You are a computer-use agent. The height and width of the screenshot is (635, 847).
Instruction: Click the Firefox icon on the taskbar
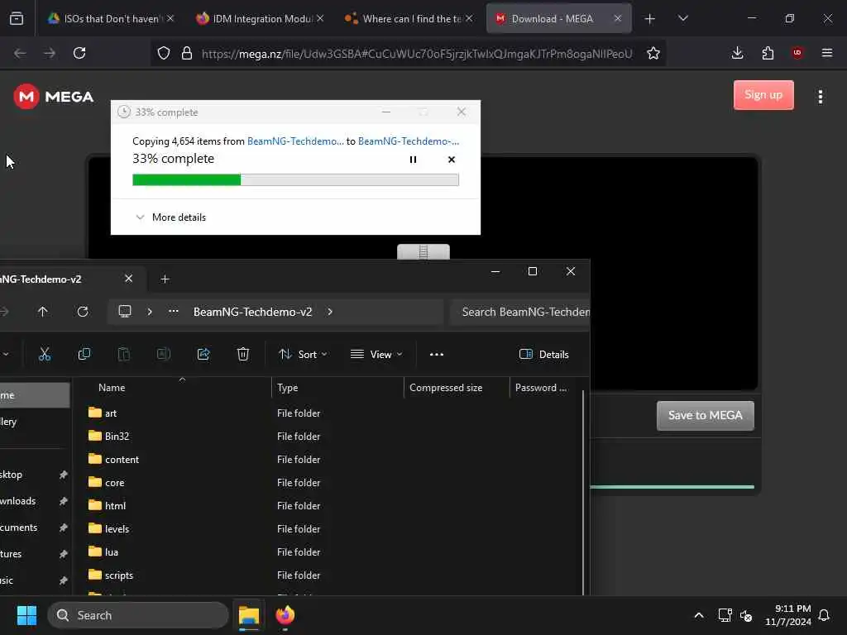point(285,615)
